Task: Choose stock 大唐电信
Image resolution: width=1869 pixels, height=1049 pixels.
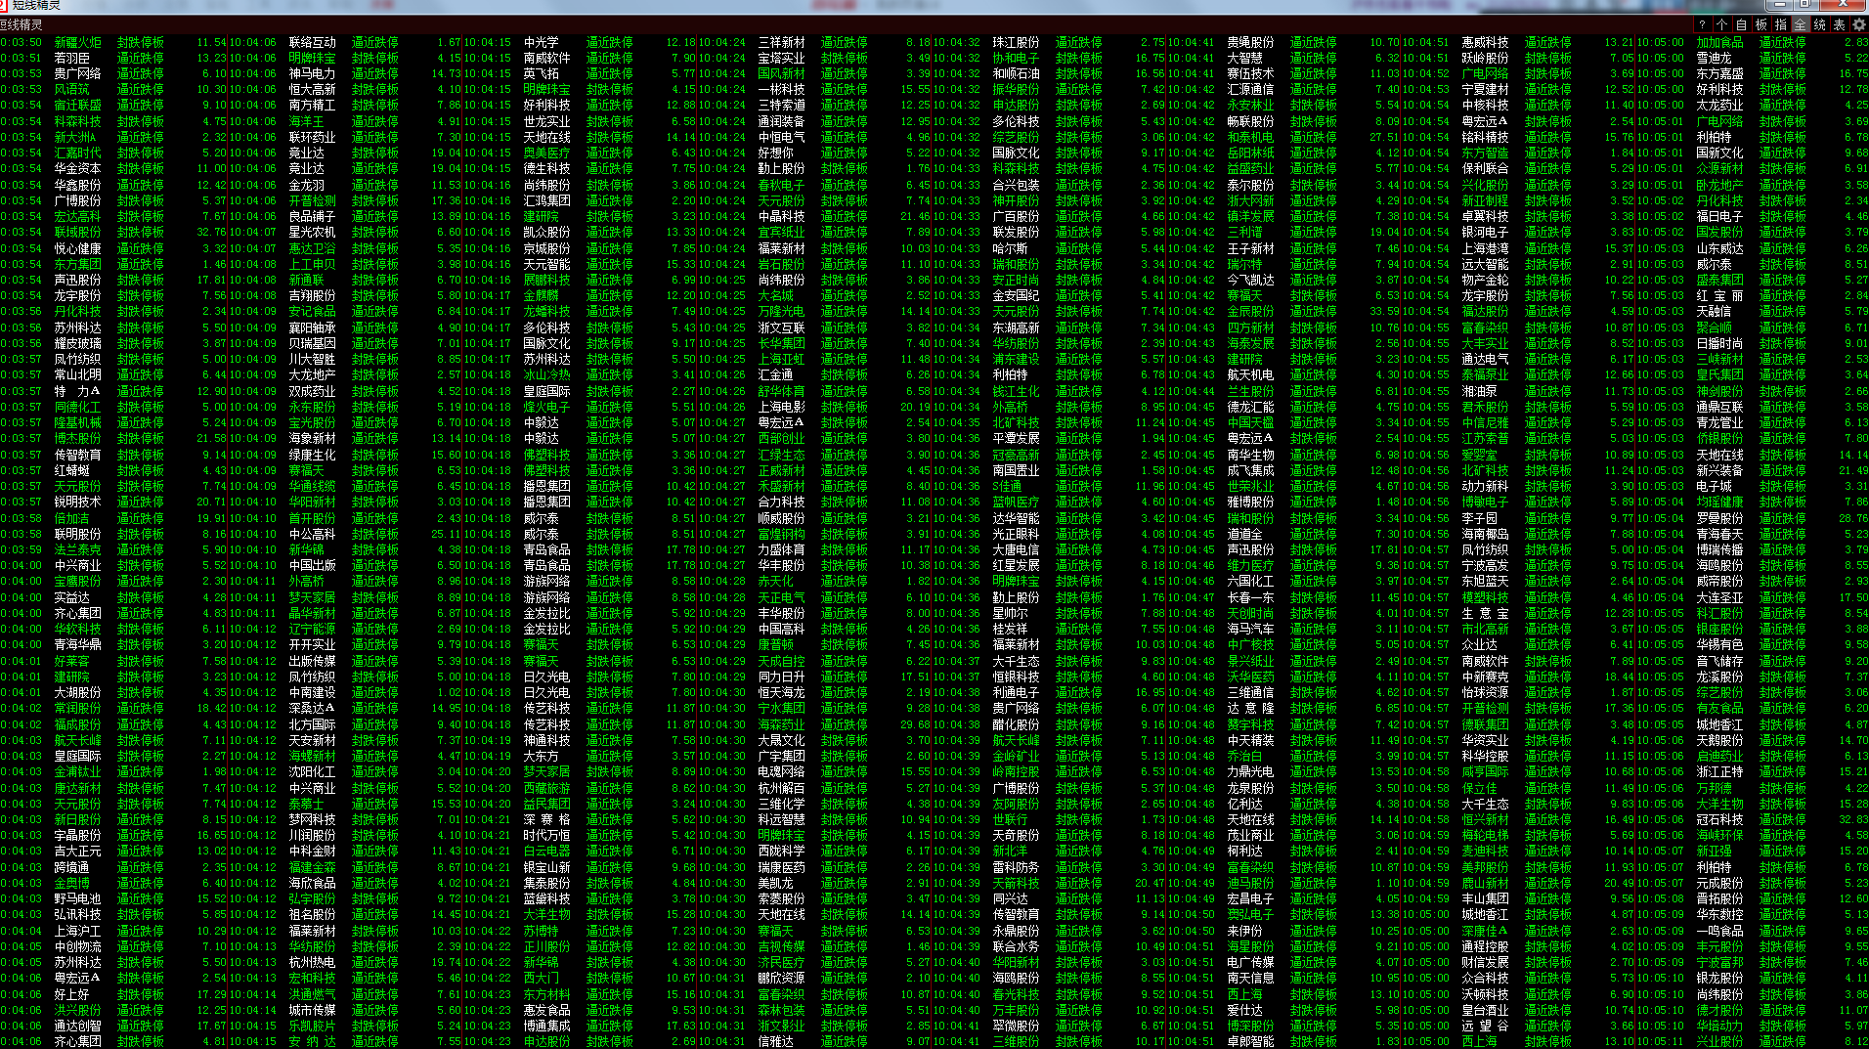Action: (1016, 549)
